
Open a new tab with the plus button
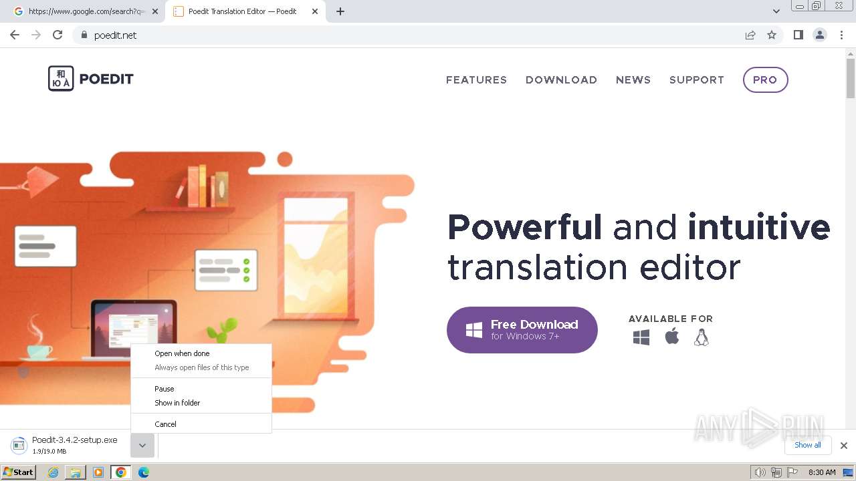pyautogui.click(x=340, y=11)
